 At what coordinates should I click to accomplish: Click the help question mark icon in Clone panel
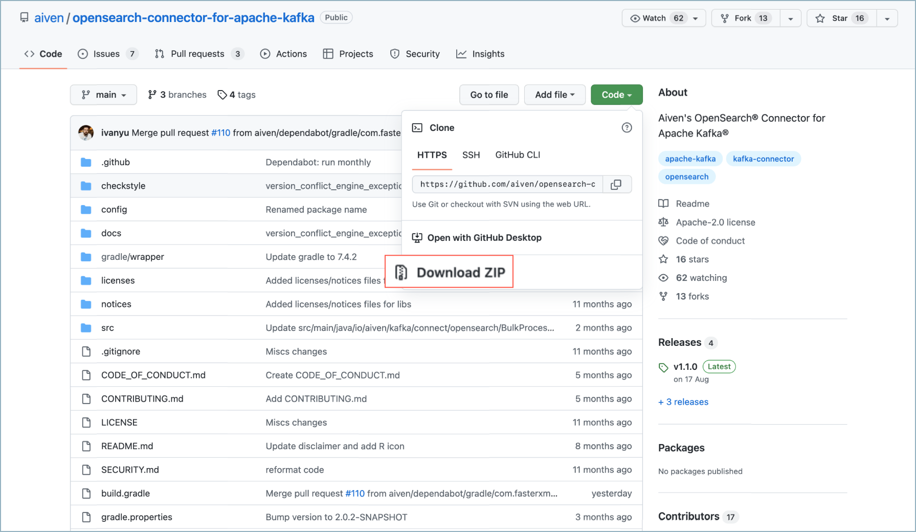click(x=627, y=128)
